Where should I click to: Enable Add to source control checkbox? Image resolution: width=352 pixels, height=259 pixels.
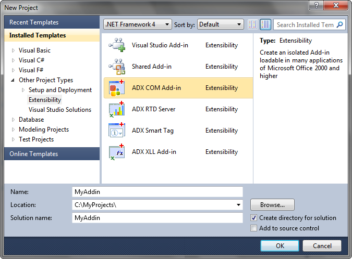click(x=253, y=228)
